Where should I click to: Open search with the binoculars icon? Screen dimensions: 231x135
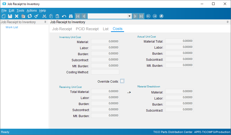[x=71, y=16]
